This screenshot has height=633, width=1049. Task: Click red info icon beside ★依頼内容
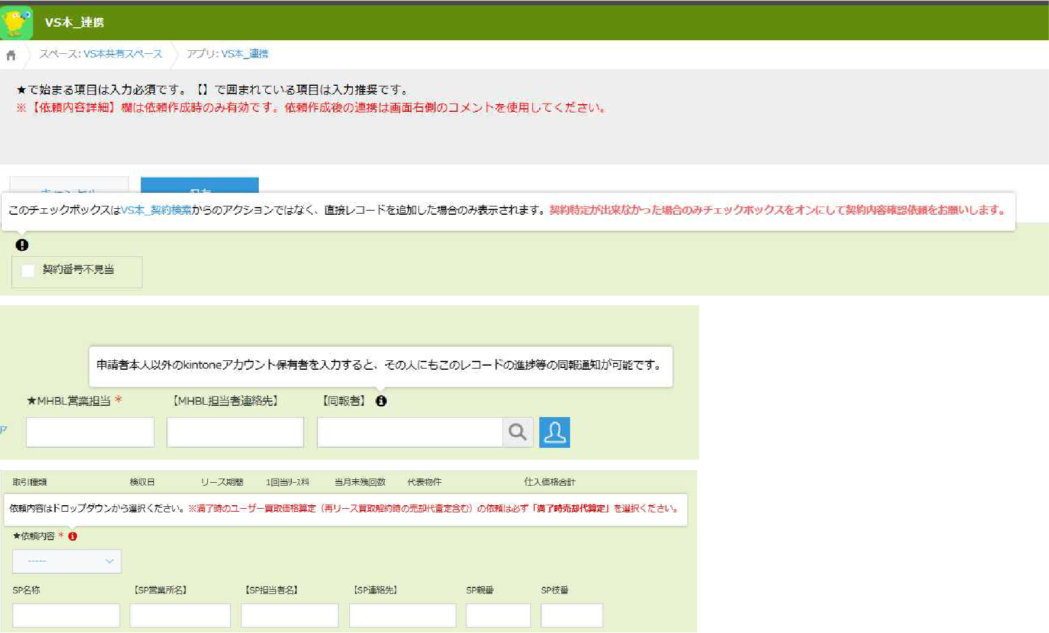[73, 537]
